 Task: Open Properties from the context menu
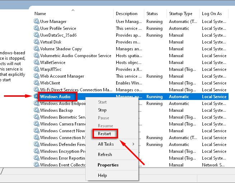pos(108,165)
